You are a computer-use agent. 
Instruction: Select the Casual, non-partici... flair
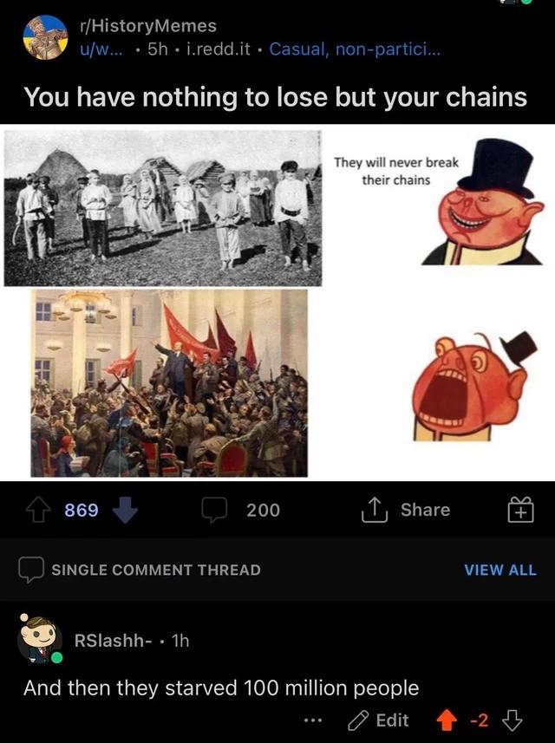point(355,49)
